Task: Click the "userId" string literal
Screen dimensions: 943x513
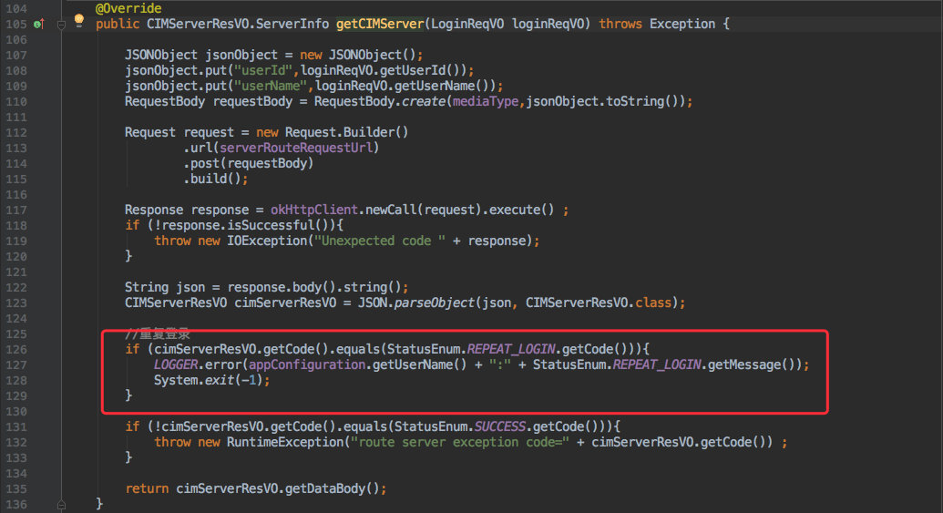Action: coord(263,70)
